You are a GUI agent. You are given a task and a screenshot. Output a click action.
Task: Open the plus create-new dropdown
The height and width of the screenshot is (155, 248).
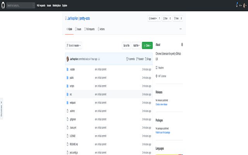(x=241, y=5)
